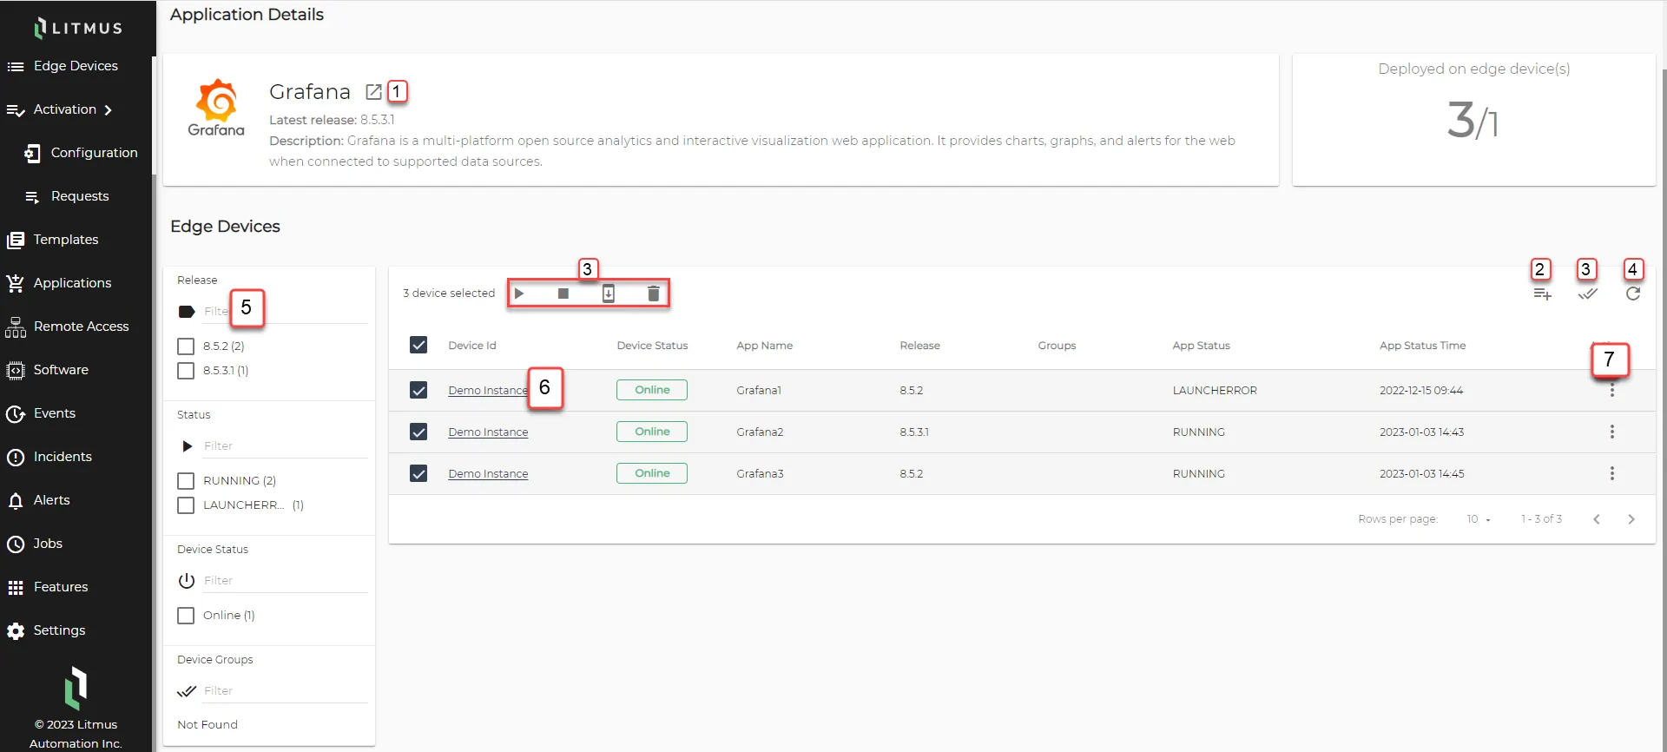Viewport: 1667px width, 752px height.
Task: Sort table by Device Id column
Action: (472, 346)
